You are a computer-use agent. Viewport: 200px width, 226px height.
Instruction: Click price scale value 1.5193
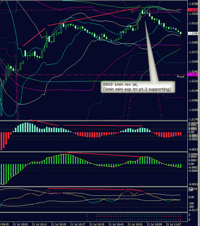pos(194,110)
